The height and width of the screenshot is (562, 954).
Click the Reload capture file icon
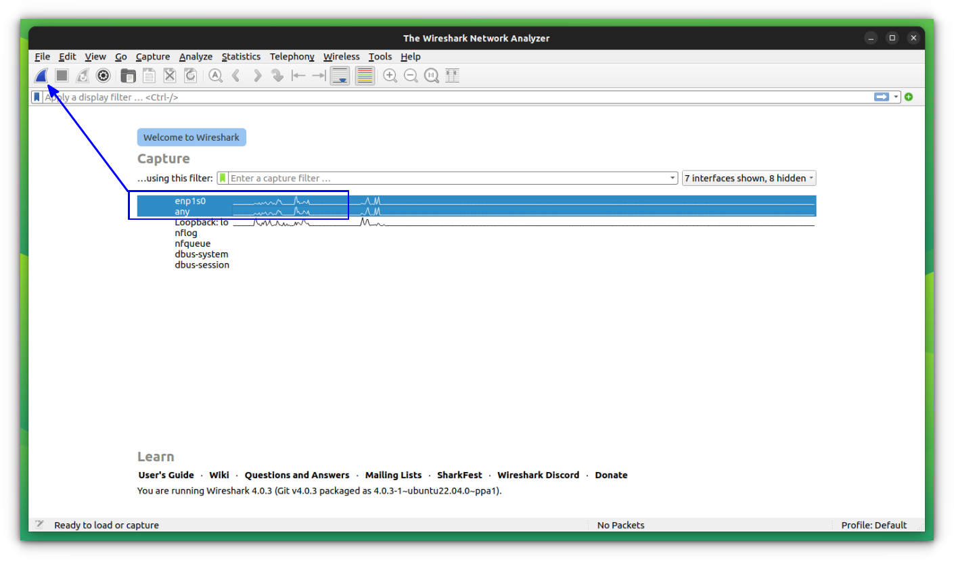point(190,76)
